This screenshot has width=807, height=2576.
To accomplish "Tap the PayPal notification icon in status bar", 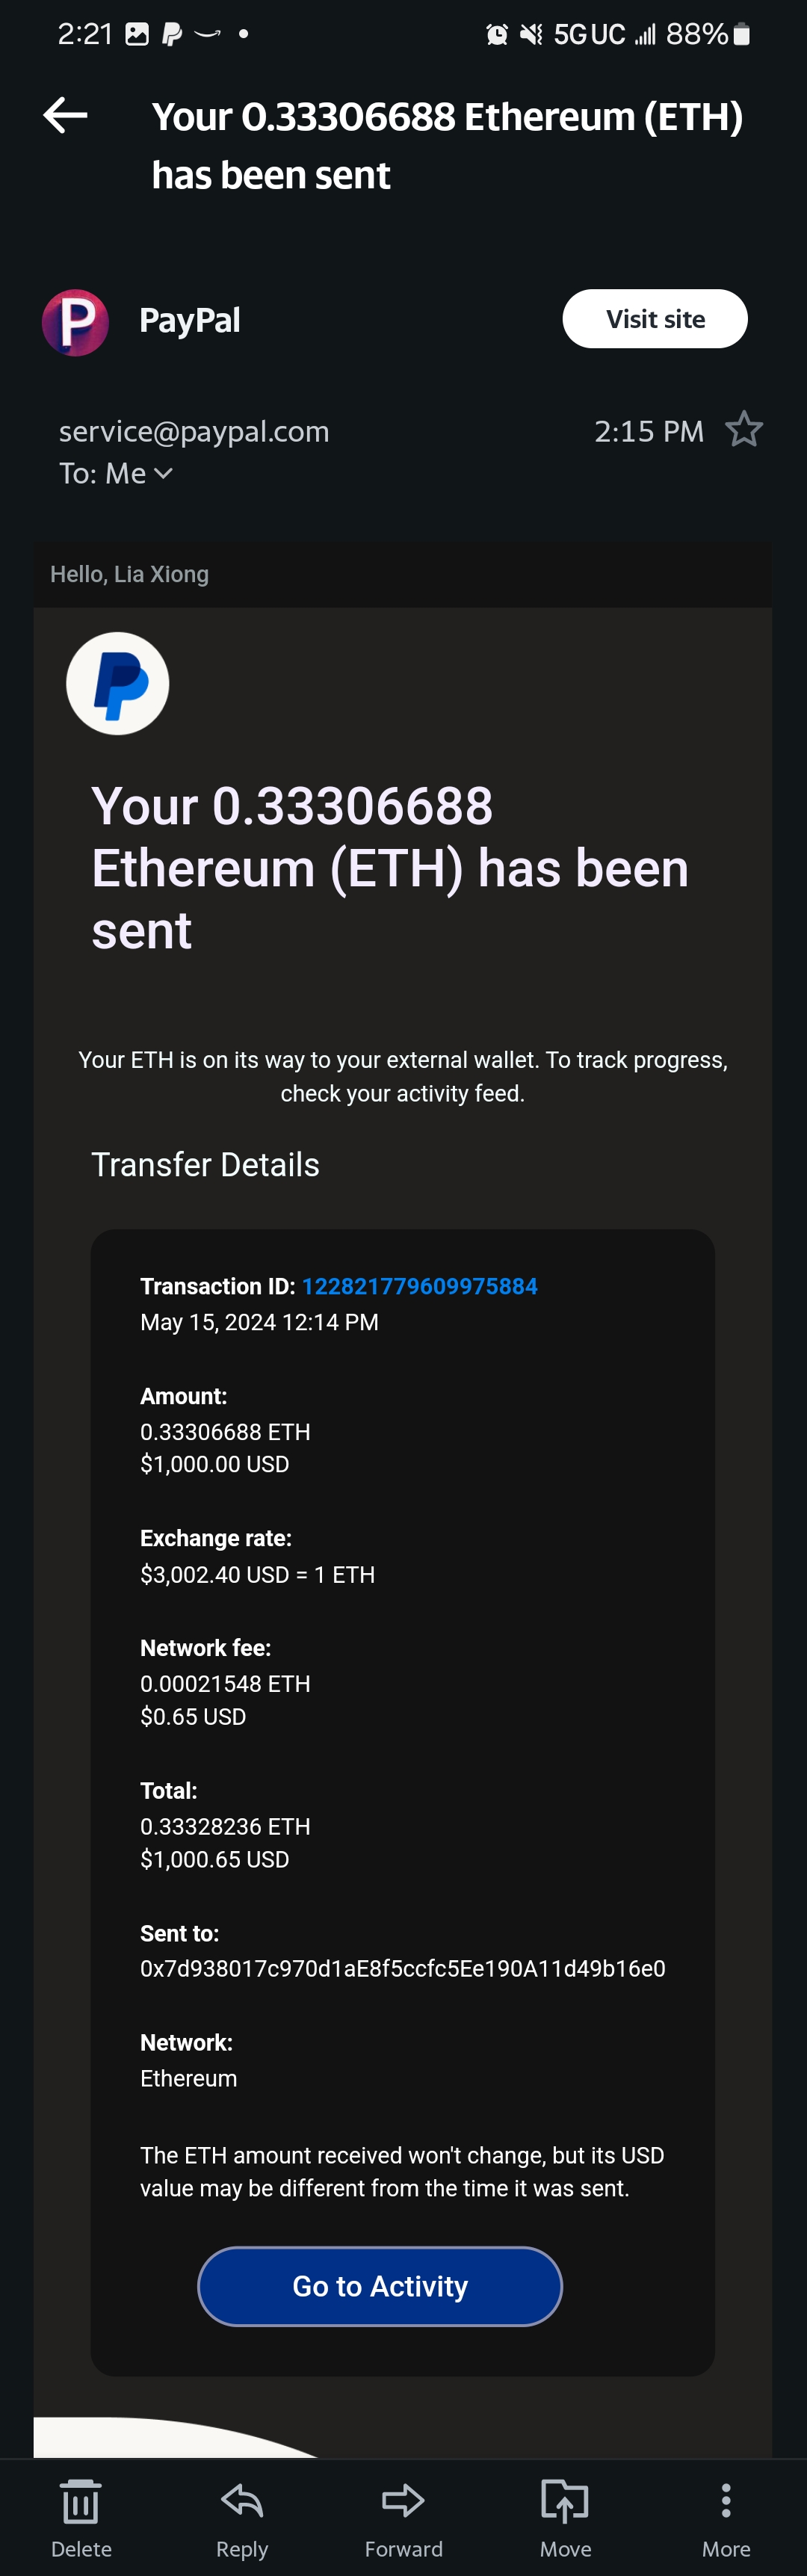I will coord(172,35).
